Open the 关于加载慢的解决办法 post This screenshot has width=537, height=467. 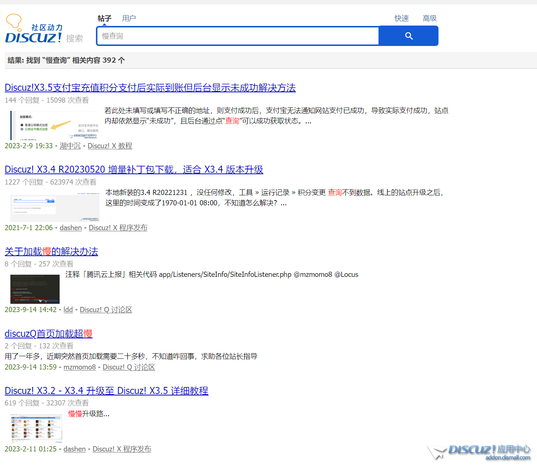click(51, 251)
